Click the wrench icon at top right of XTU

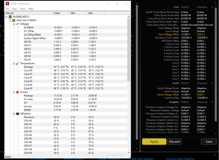tap(215, 3)
